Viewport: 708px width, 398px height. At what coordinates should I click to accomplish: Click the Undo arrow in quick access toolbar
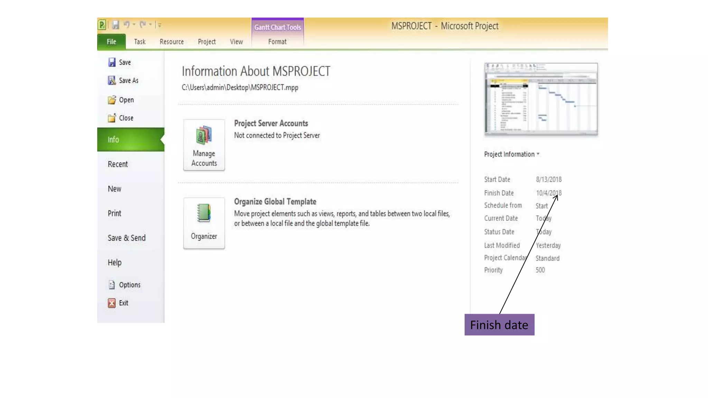tap(127, 25)
